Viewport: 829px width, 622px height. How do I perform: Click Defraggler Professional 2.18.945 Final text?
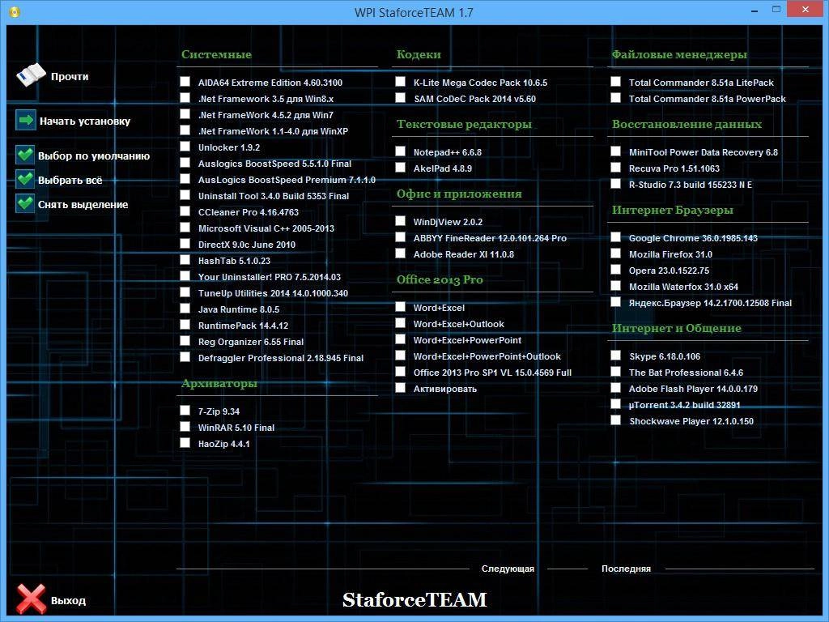click(281, 358)
